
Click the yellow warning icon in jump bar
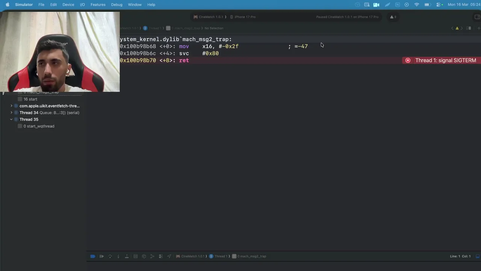point(457,28)
